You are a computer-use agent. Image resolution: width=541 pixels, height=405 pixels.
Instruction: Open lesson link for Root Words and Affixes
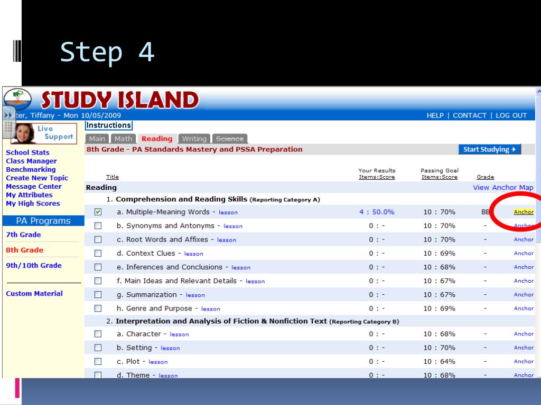[x=227, y=240]
